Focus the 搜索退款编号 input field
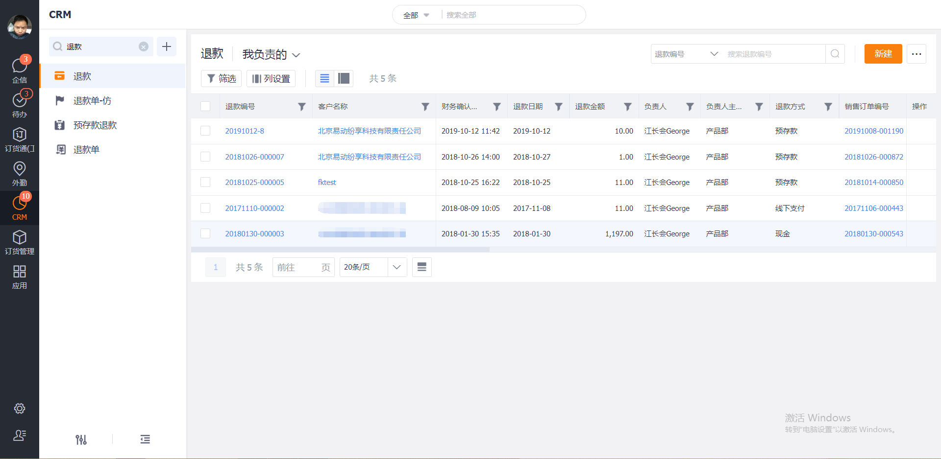941x459 pixels. click(774, 54)
